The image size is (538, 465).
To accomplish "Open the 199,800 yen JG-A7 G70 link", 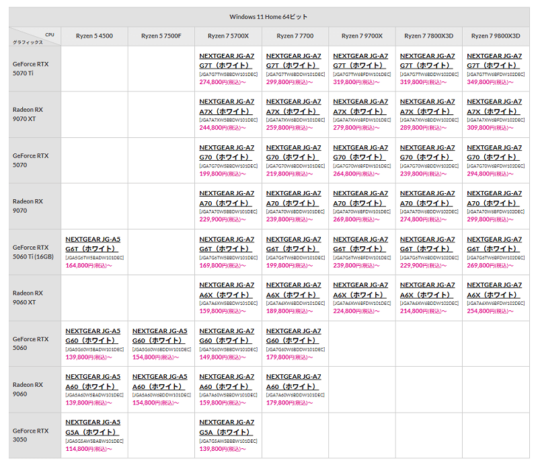I will click(x=227, y=152).
